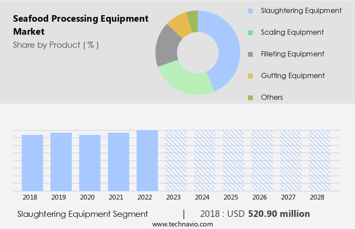This screenshot has width=355, height=229.
Task: Click the Seafood Processing Equipment Market title
Action: pyautogui.click(x=80, y=25)
